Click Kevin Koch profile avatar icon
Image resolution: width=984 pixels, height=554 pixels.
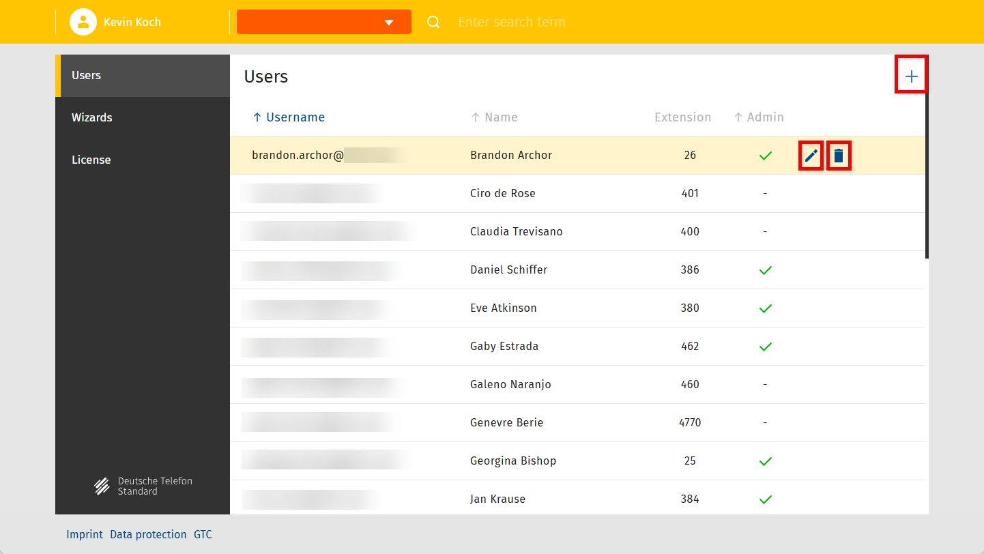point(83,22)
